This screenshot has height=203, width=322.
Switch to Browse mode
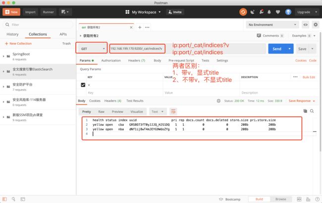click(x=280, y=199)
